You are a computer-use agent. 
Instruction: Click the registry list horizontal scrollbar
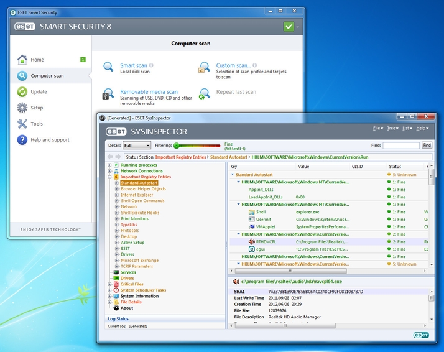click(290, 271)
